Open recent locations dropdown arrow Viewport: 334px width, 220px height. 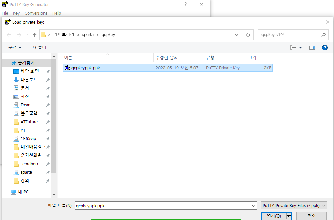tap(27, 35)
